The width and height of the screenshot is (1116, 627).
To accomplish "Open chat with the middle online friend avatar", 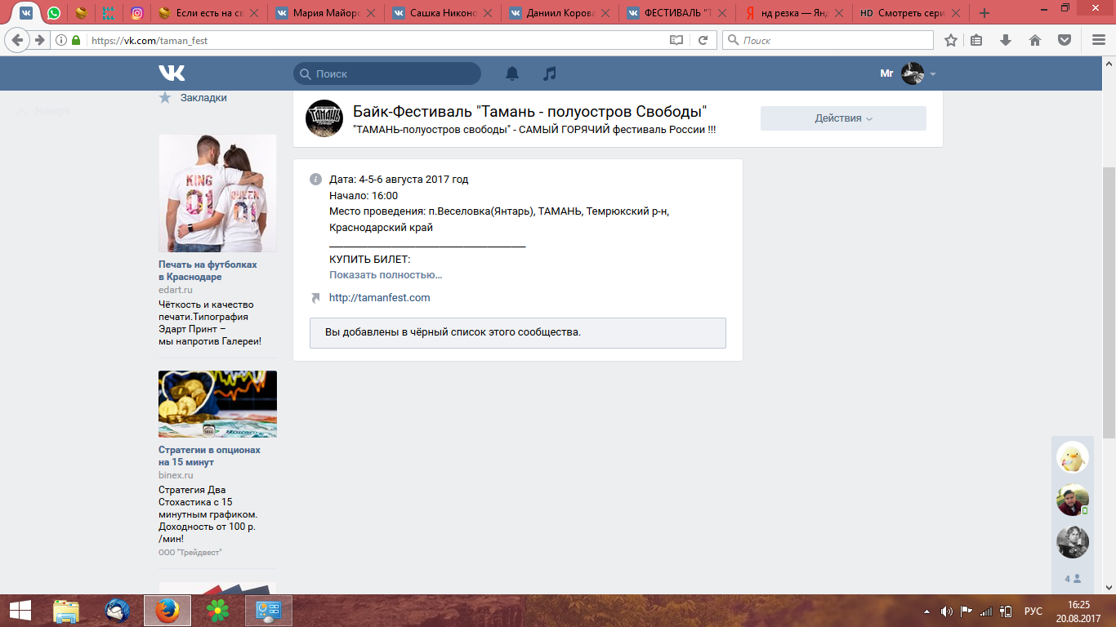I will (x=1073, y=500).
